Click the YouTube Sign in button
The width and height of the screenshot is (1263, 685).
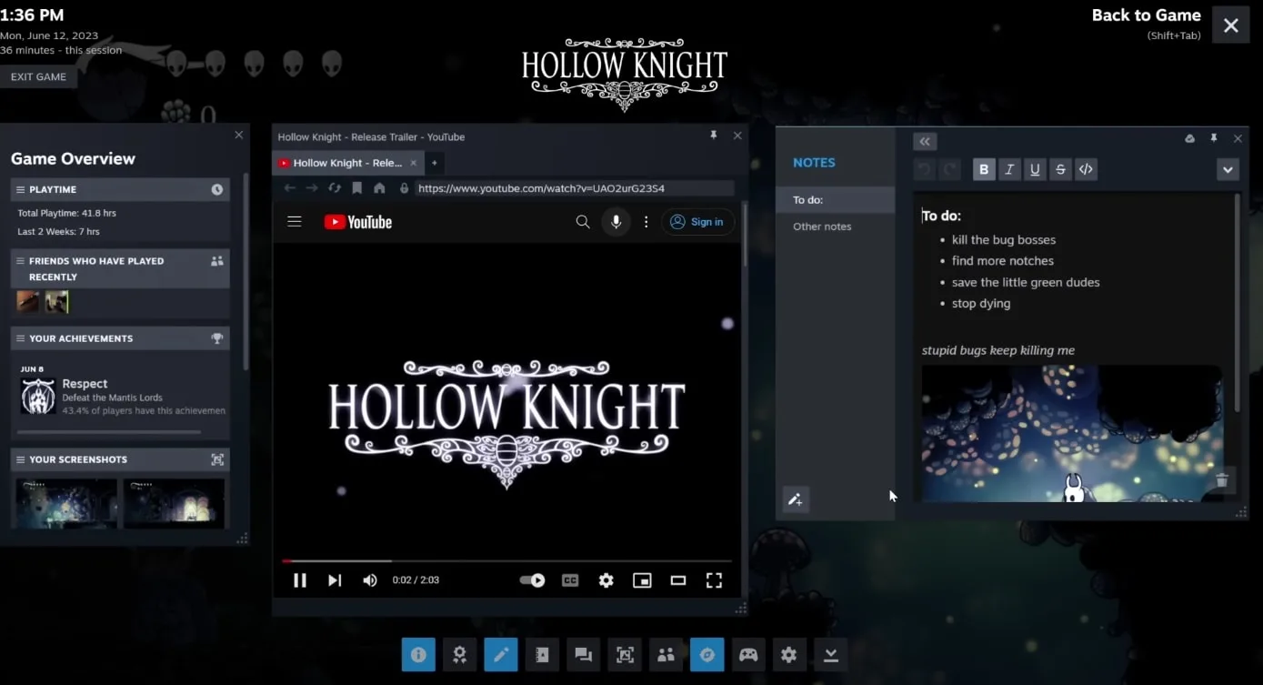coord(697,222)
